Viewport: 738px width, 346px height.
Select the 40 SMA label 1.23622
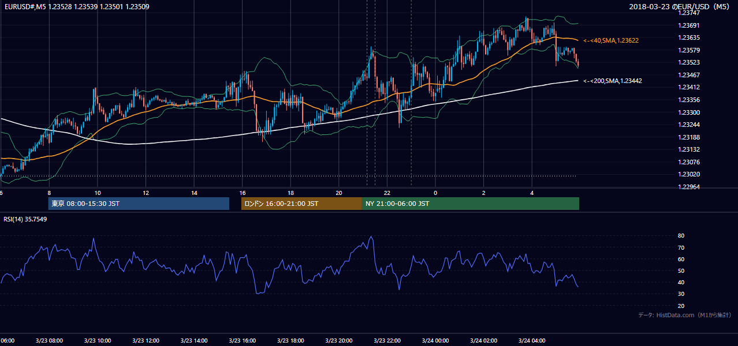[x=611, y=40]
